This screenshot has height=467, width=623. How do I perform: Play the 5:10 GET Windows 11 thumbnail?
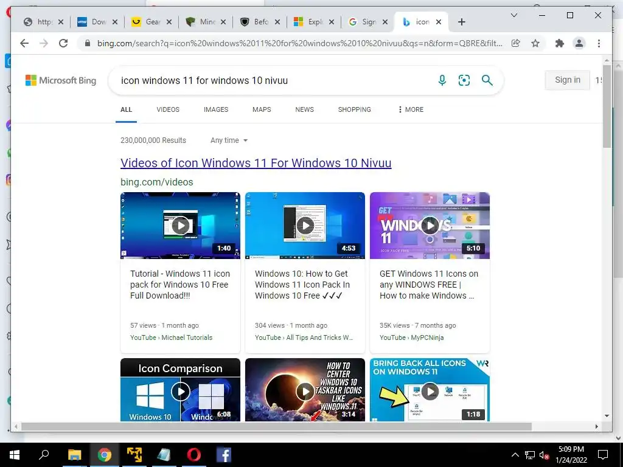(430, 226)
